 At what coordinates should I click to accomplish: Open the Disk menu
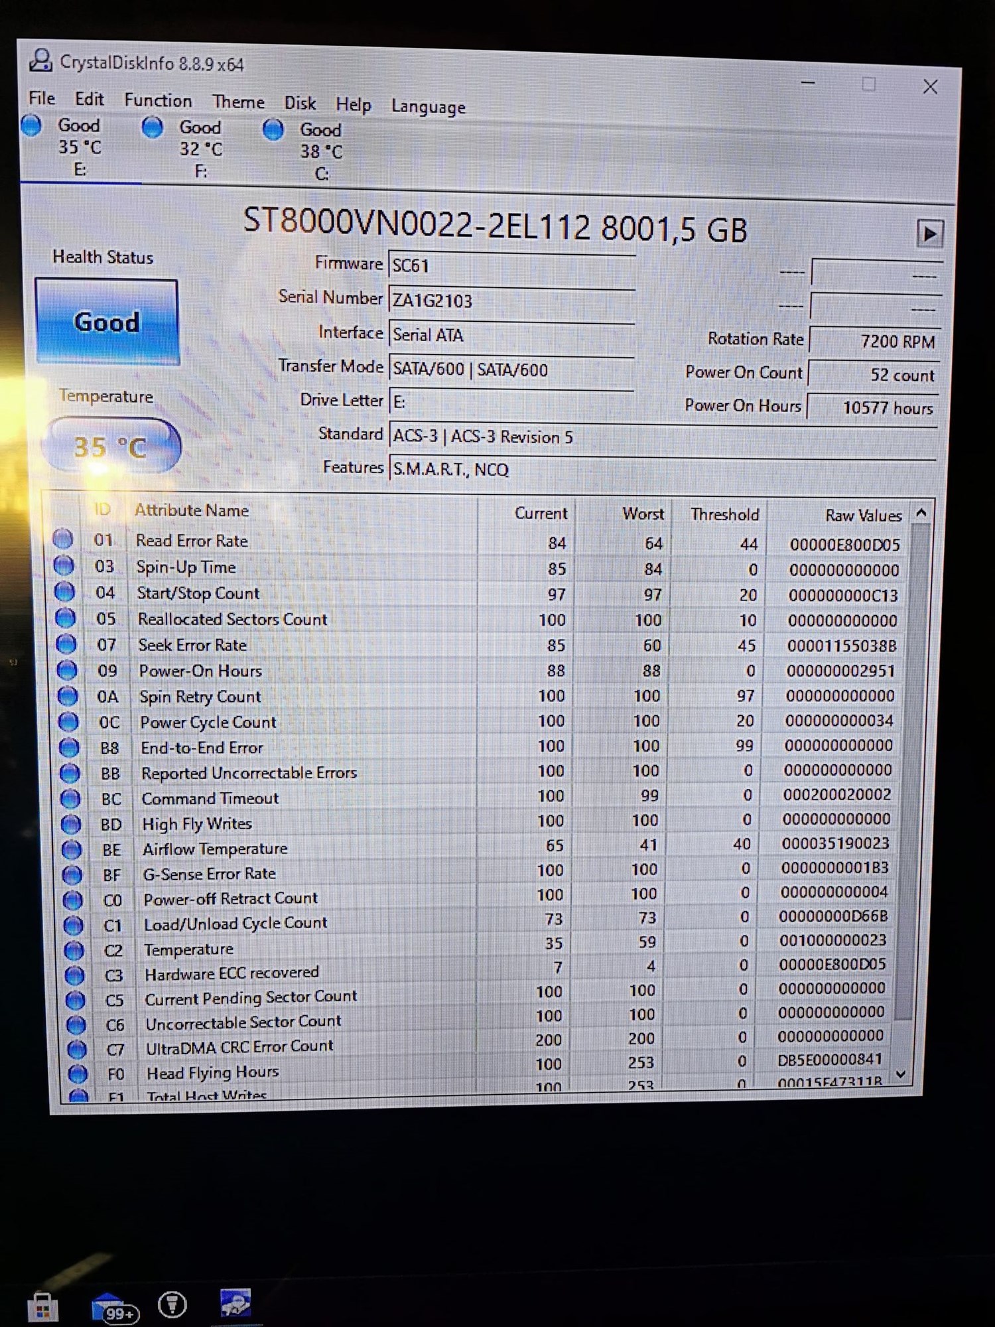coord(300,104)
